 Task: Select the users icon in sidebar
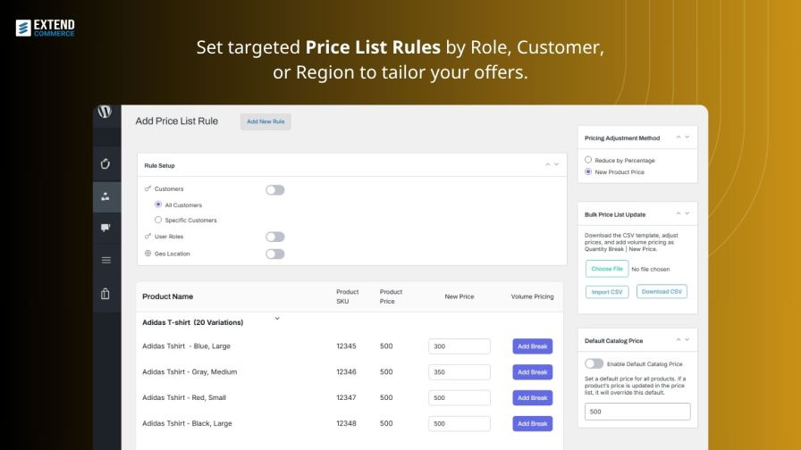tap(105, 196)
